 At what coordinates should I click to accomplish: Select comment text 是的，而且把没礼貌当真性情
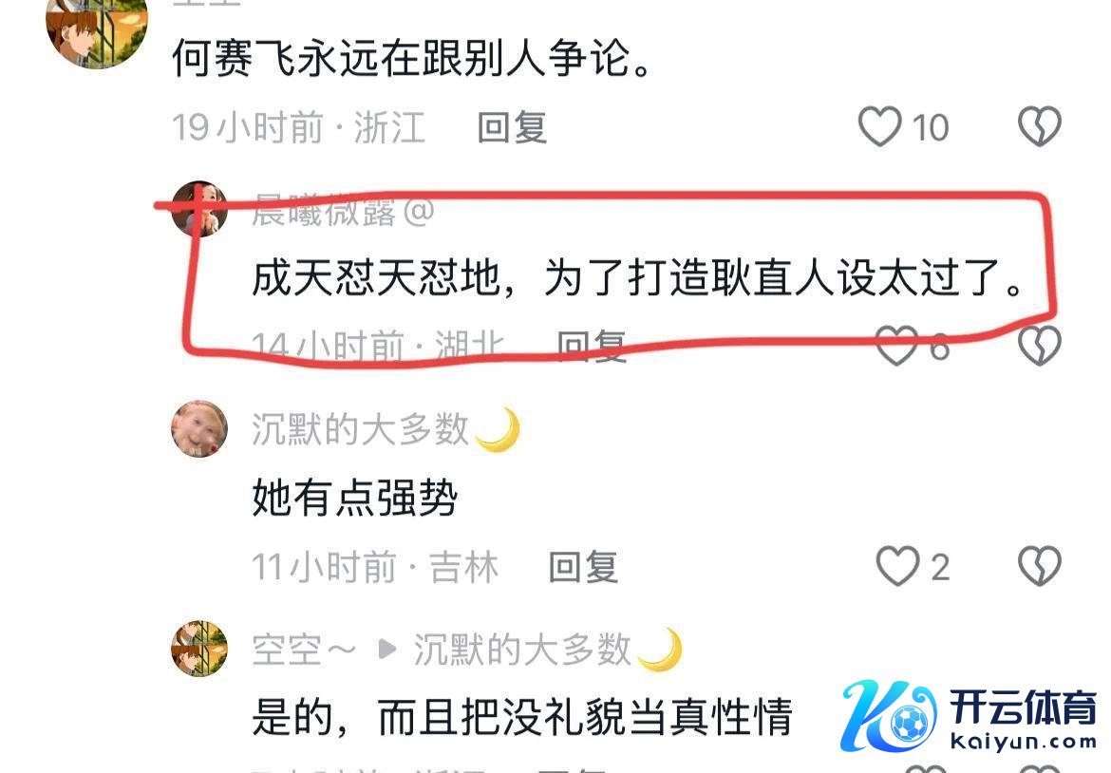[x=522, y=717]
